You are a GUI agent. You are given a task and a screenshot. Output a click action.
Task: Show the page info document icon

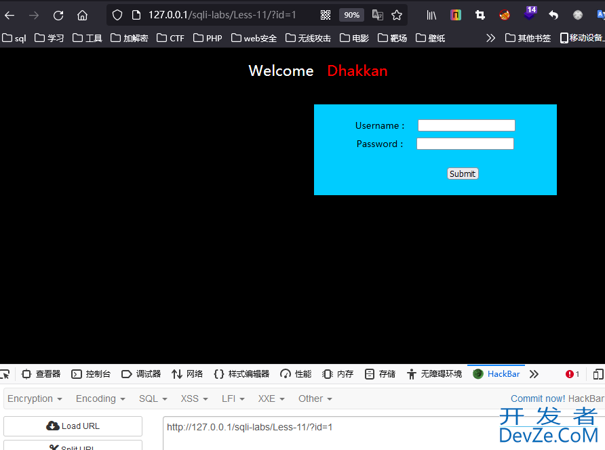tap(136, 16)
